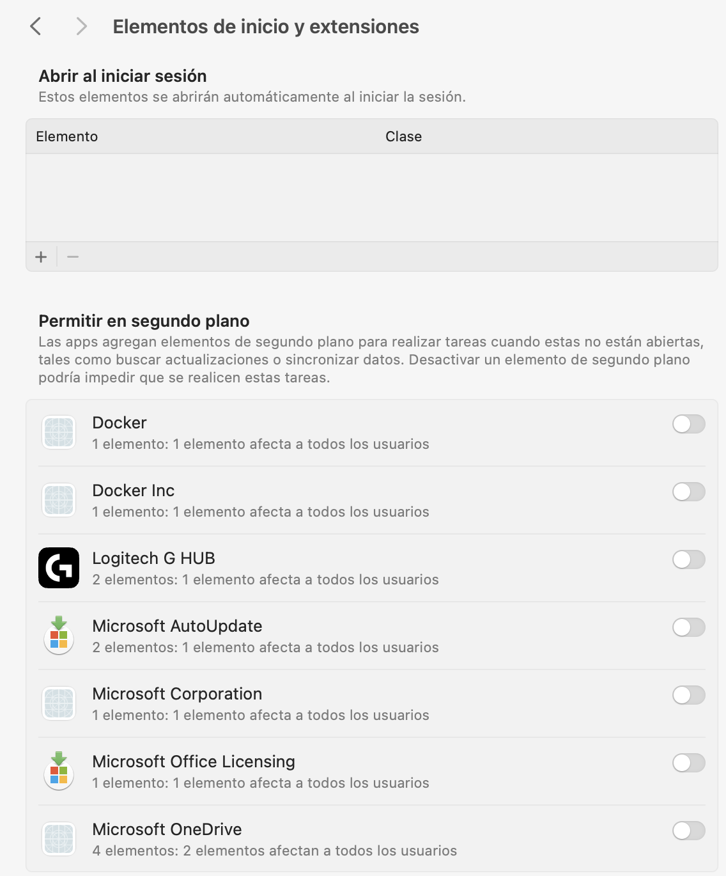
Task: Click the Docker generic app icon
Action: 59,432
